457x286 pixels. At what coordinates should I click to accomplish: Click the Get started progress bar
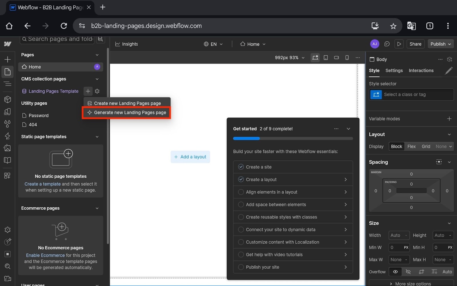pyautogui.click(x=293, y=138)
